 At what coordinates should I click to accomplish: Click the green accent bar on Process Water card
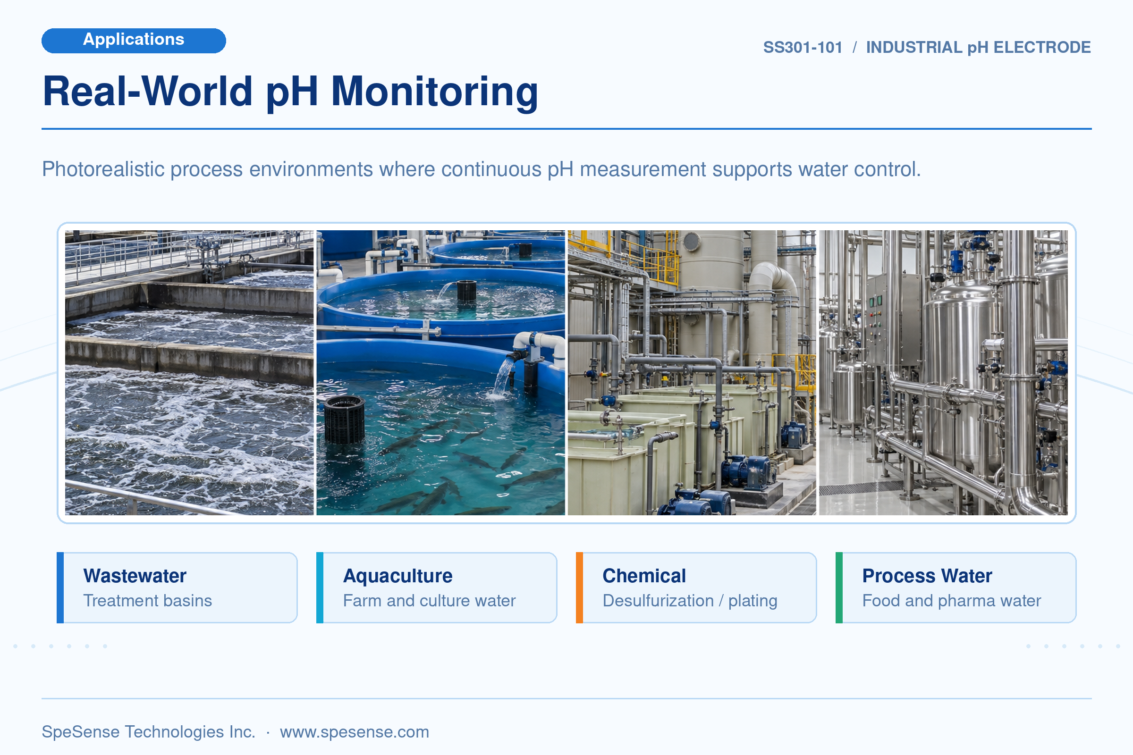click(x=839, y=587)
